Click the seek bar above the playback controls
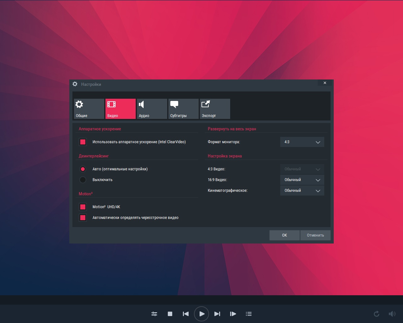Screen dimensions: 403x323 point(201,300)
